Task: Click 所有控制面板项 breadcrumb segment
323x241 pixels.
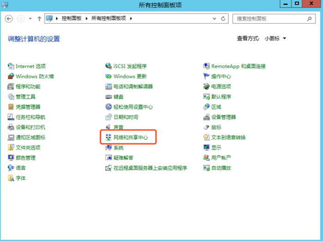Action: [x=110, y=19]
